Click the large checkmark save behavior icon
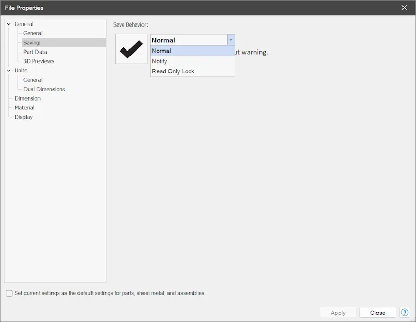Image resolution: width=416 pixels, height=322 pixels. (x=132, y=49)
